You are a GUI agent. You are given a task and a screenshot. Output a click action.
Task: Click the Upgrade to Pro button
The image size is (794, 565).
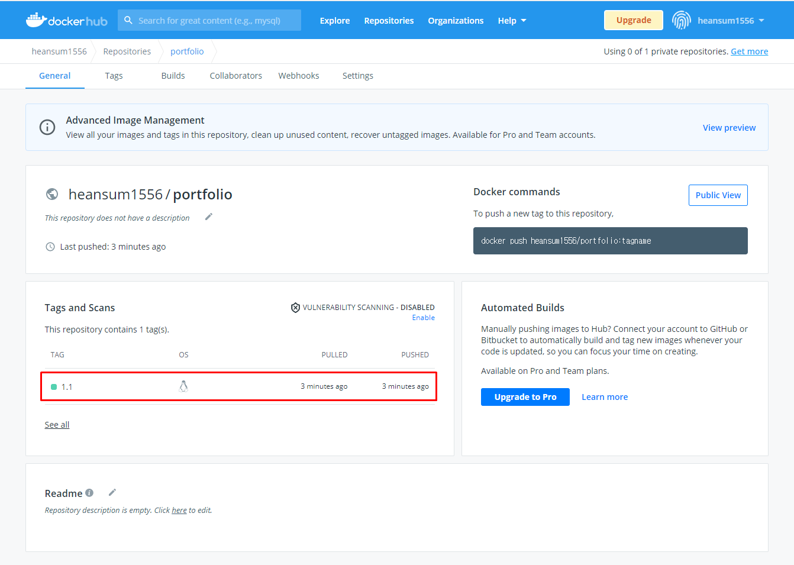coord(525,397)
